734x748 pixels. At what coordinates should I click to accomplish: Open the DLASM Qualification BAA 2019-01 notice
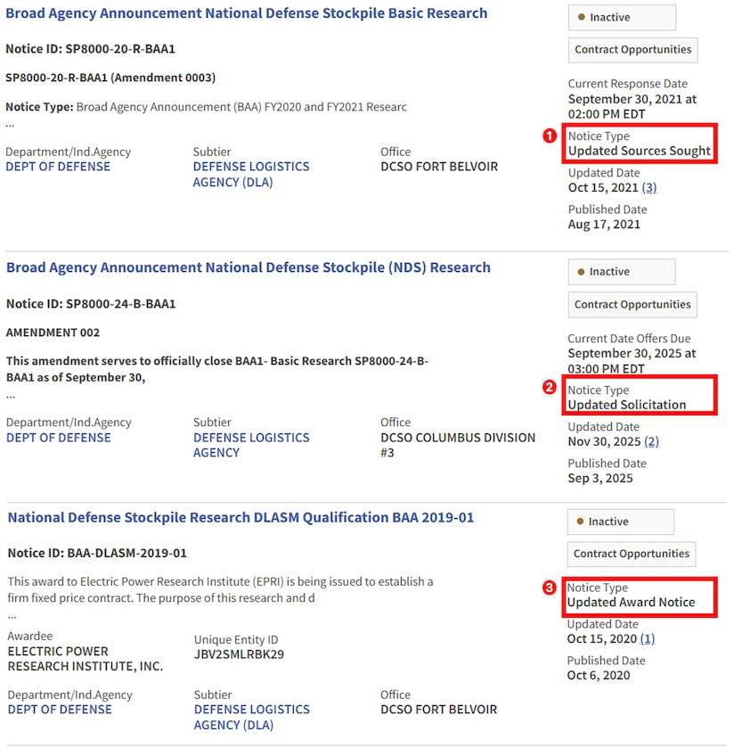point(241,517)
